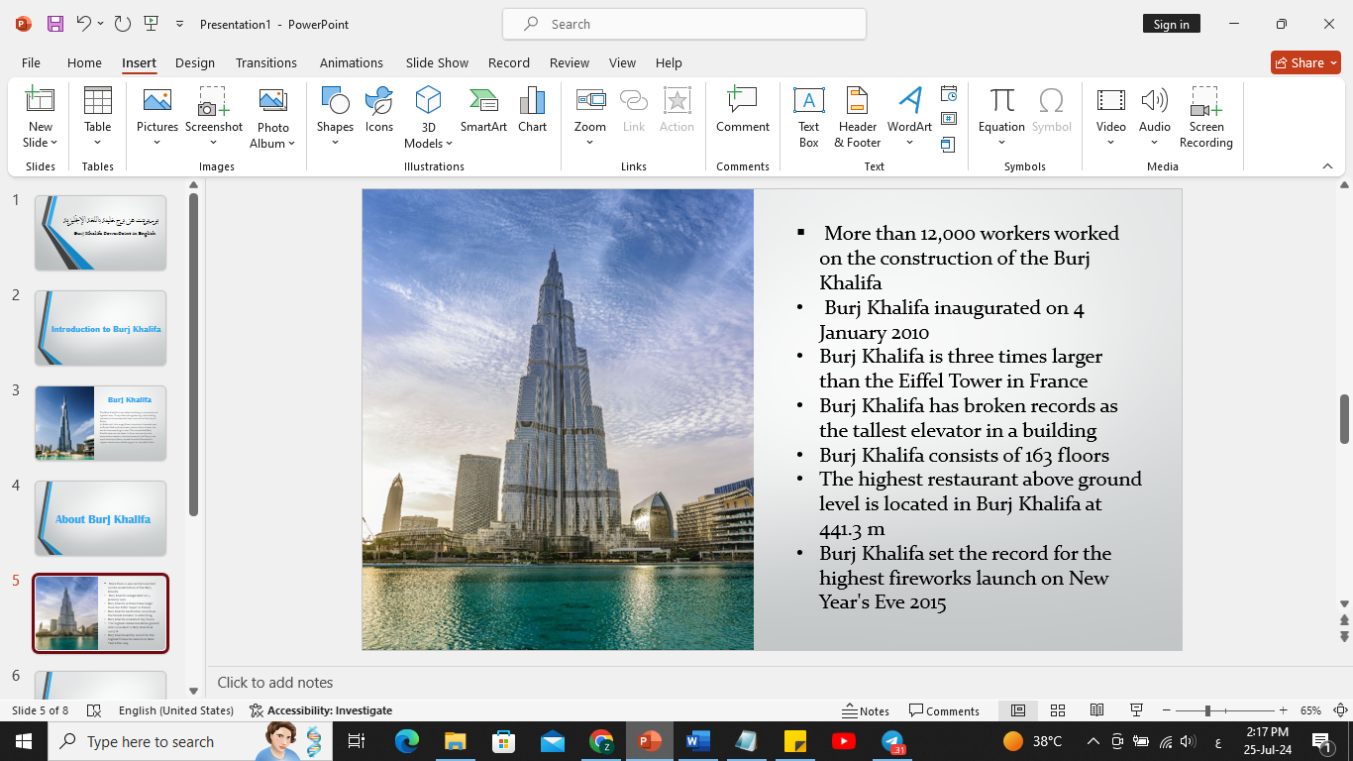Image resolution: width=1353 pixels, height=761 pixels.
Task: Insert a Text Box
Action: (808, 117)
